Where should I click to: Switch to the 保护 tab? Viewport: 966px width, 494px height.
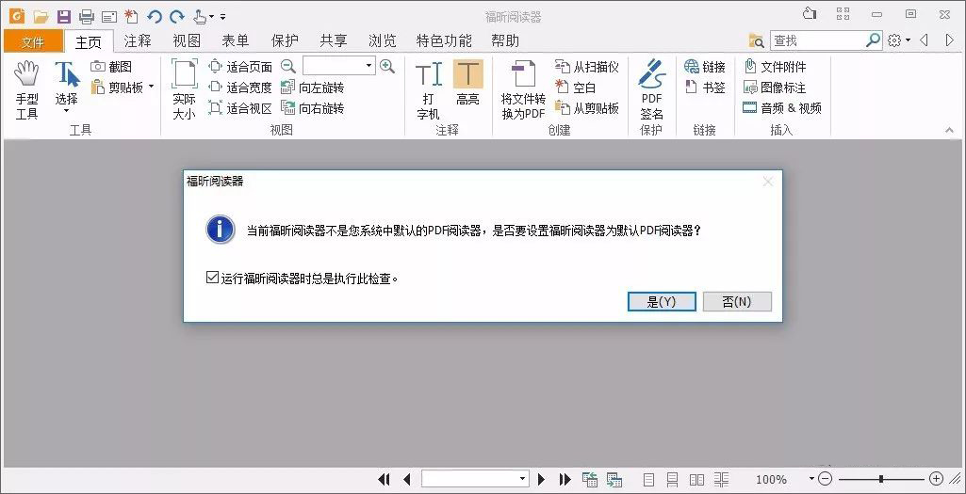(285, 41)
